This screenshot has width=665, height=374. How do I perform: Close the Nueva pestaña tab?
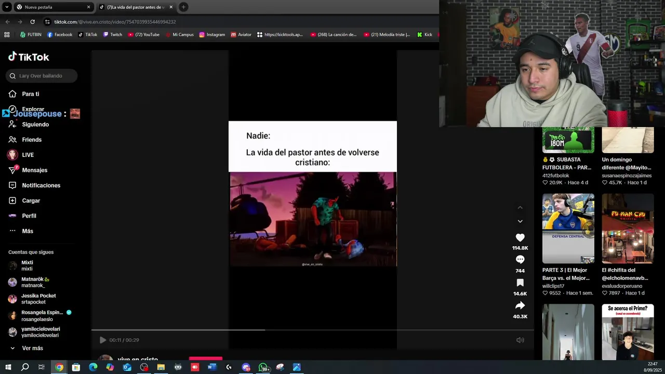click(88, 7)
